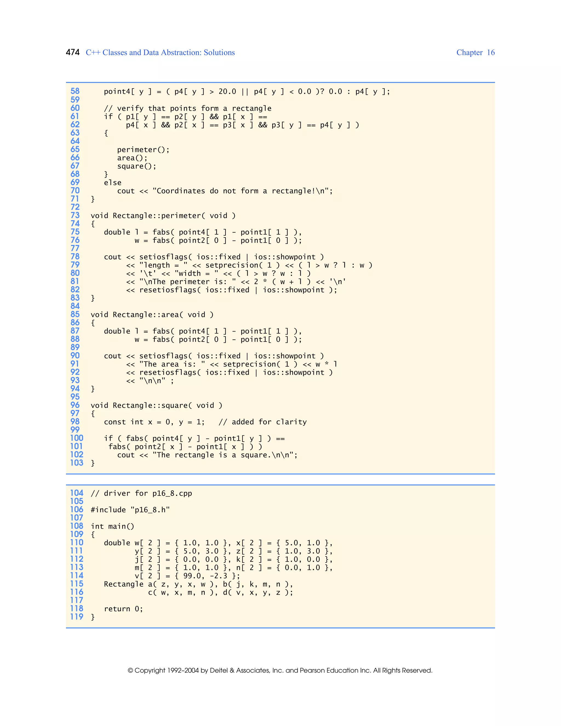
Task: Click the '#include "p16_8.h"' line
Action: point(130,510)
